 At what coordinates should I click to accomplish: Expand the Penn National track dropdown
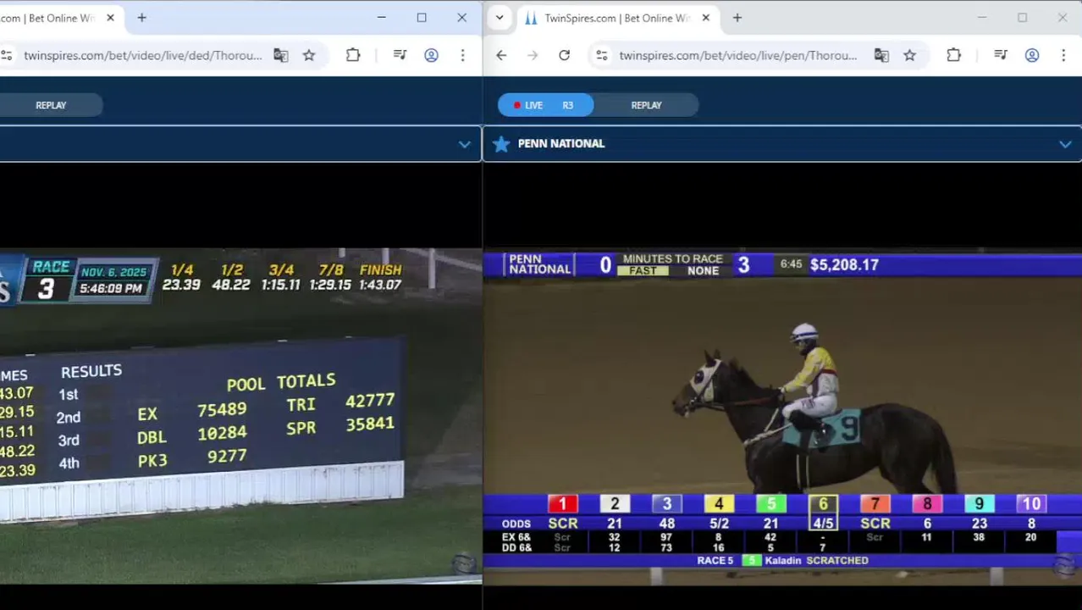[x=1065, y=144]
